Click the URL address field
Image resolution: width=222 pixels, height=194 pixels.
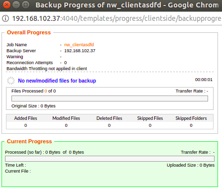tap(116, 18)
